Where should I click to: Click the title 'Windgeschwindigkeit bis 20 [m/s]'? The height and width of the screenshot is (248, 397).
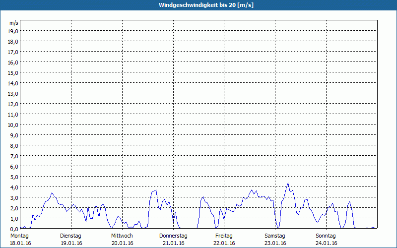tap(206, 5)
